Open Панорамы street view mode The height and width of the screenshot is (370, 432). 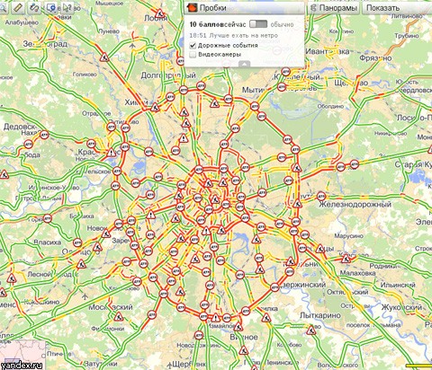(334, 8)
